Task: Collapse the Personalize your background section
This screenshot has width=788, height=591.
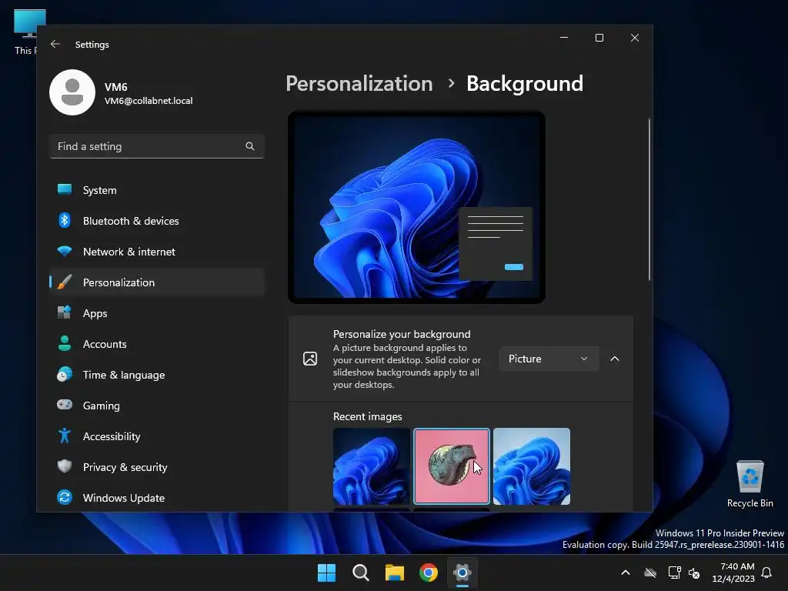Action: click(615, 359)
